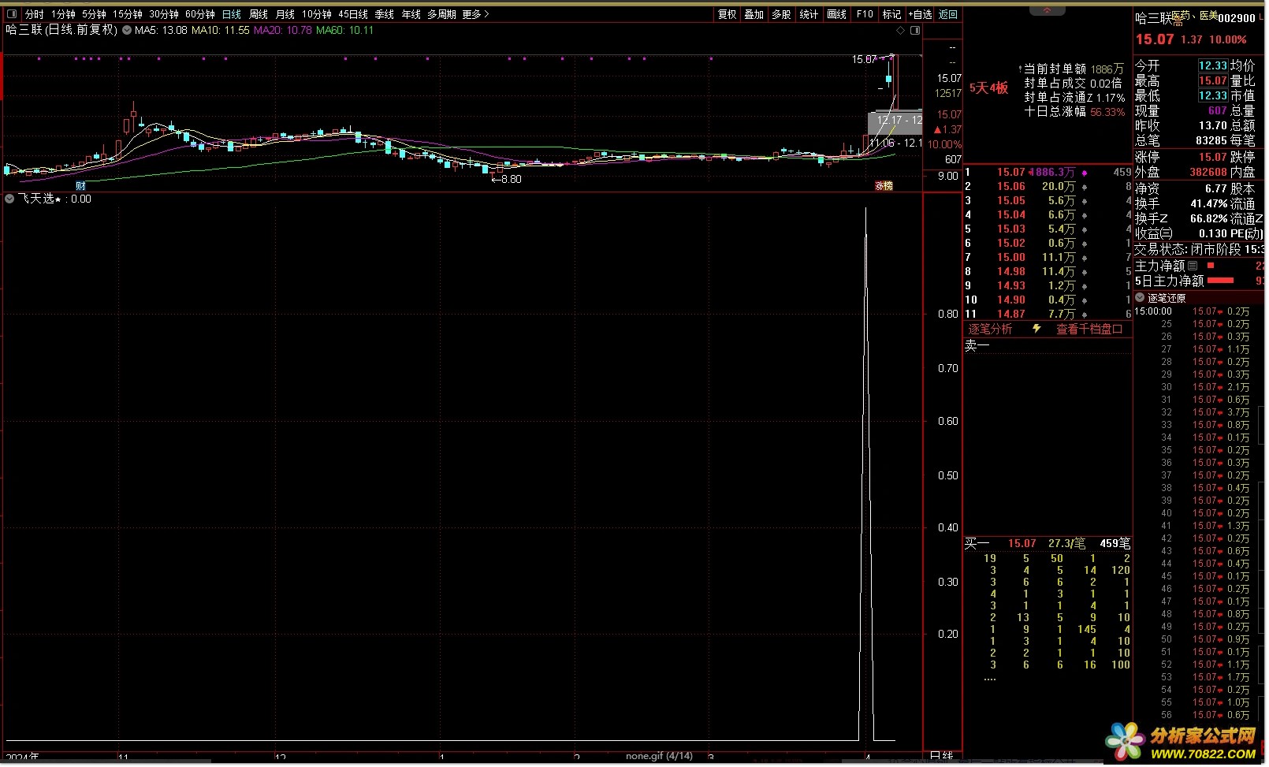Click the 涨榜 tag on the chart
This screenshot has height=767, width=1269.
(884, 186)
